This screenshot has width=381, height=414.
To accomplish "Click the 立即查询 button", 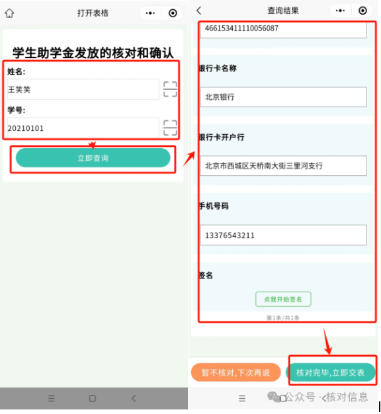I will 93,158.
